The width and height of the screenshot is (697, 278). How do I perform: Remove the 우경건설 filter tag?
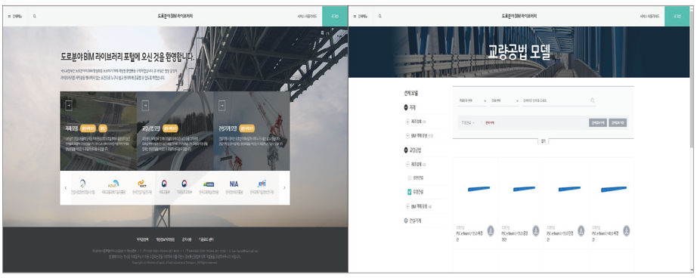point(474,122)
